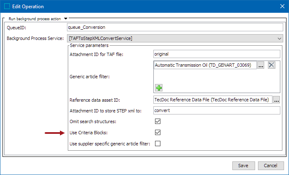Screen dimensions: 289x175
Task: Select the Automatic Transmission Oil filter value
Action: pyautogui.click(x=205, y=65)
